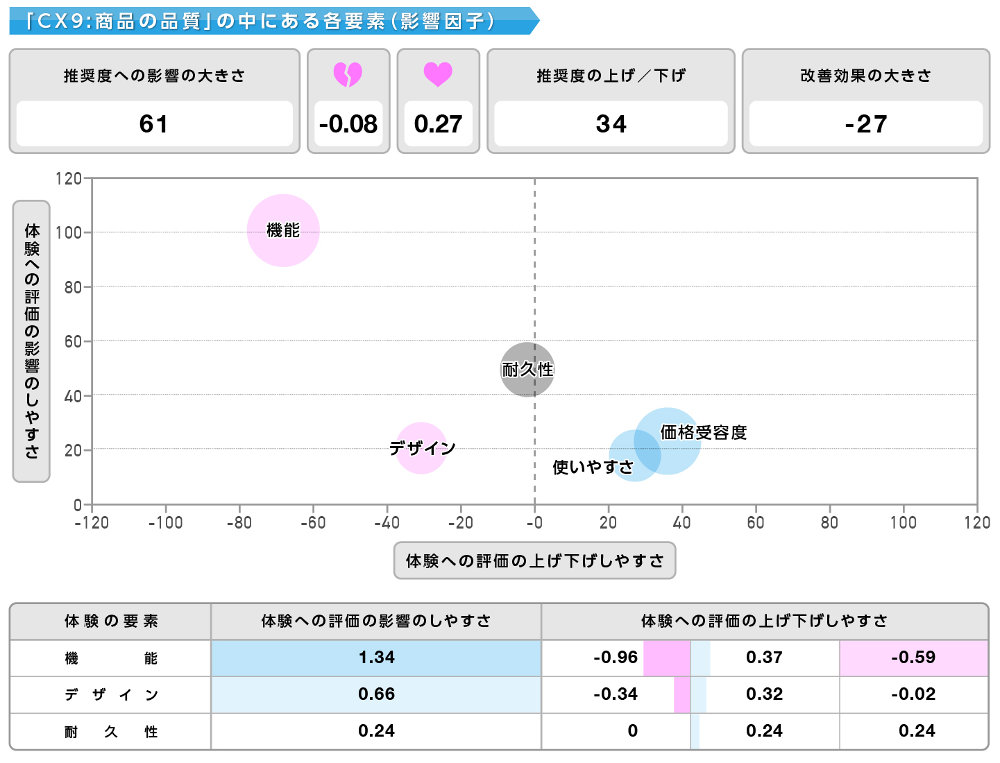
Task: Click the pink whole heart icon
Action: 438,74
